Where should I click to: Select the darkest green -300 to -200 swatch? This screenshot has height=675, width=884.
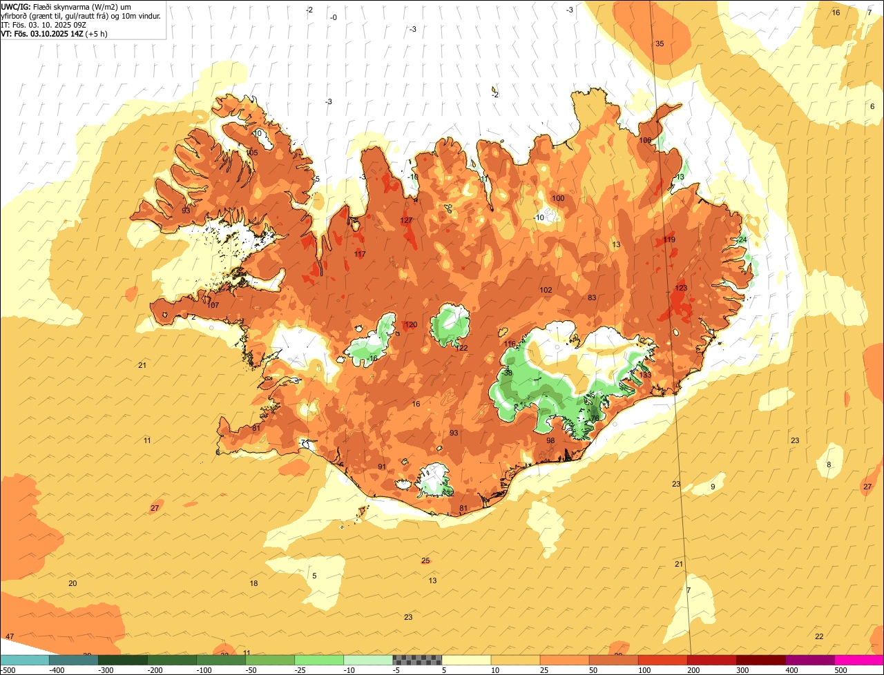coord(122,660)
